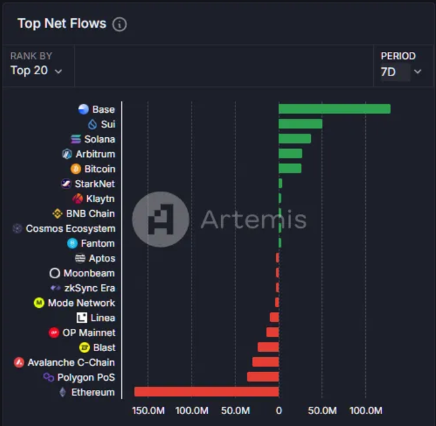Click the Polygon PoS logo icon
This screenshot has height=426, width=436.
tap(49, 377)
